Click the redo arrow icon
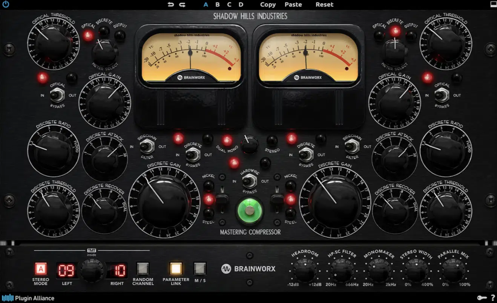This screenshot has height=303, width=497. (x=182, y=5)
